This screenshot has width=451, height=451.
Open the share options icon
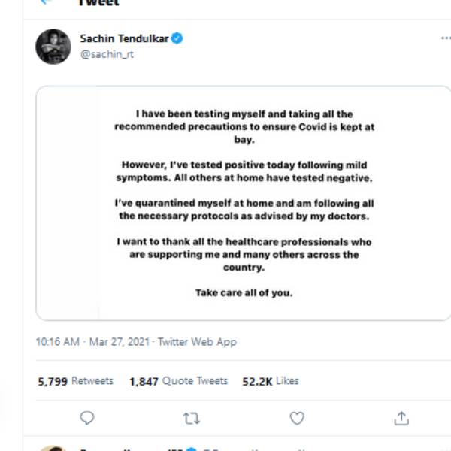[401, 418]
